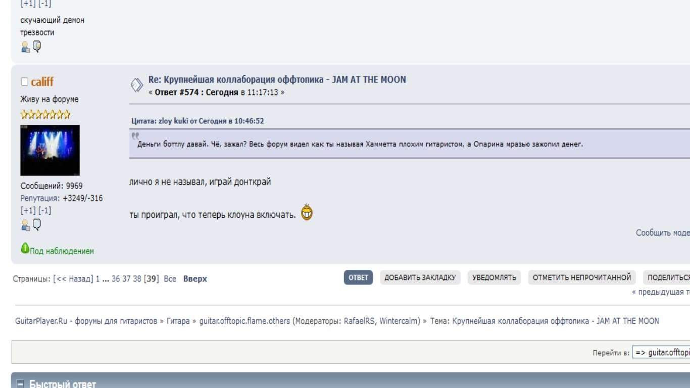This screenshot has width=690, height=388.
Task: Click the "УВЕДОМЛЯТЬ" button
Action: point(494,277)
